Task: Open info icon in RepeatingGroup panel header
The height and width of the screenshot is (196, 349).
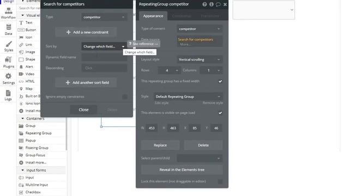Action: (211, 4)
